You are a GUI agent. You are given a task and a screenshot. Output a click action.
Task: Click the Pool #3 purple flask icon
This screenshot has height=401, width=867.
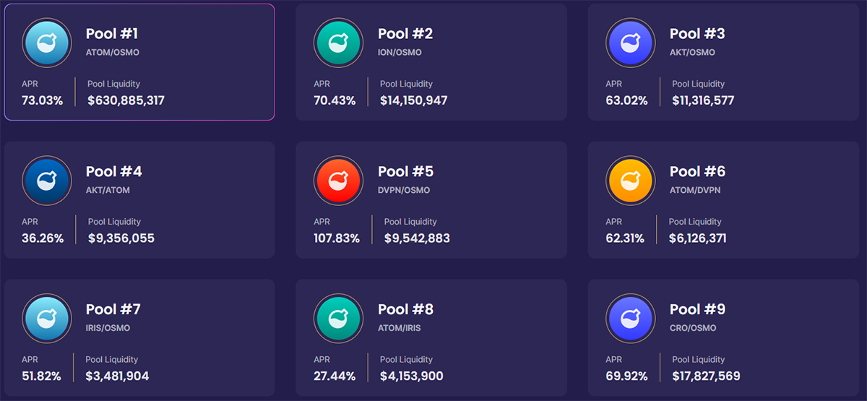pos(630,43)
